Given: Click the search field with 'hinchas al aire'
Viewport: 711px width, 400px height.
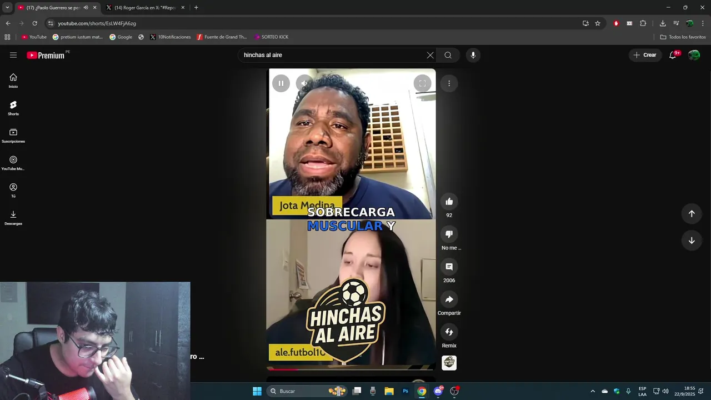Looking at the screenshot, I should pos(332,55).
